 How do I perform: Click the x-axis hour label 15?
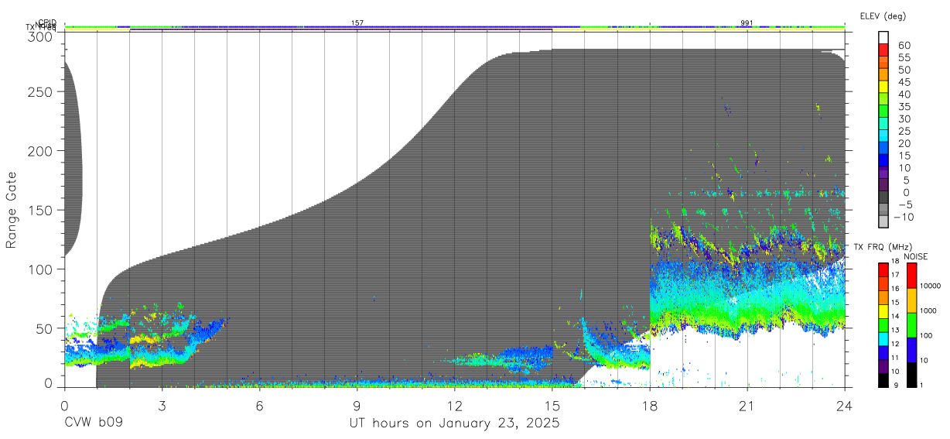552,406
